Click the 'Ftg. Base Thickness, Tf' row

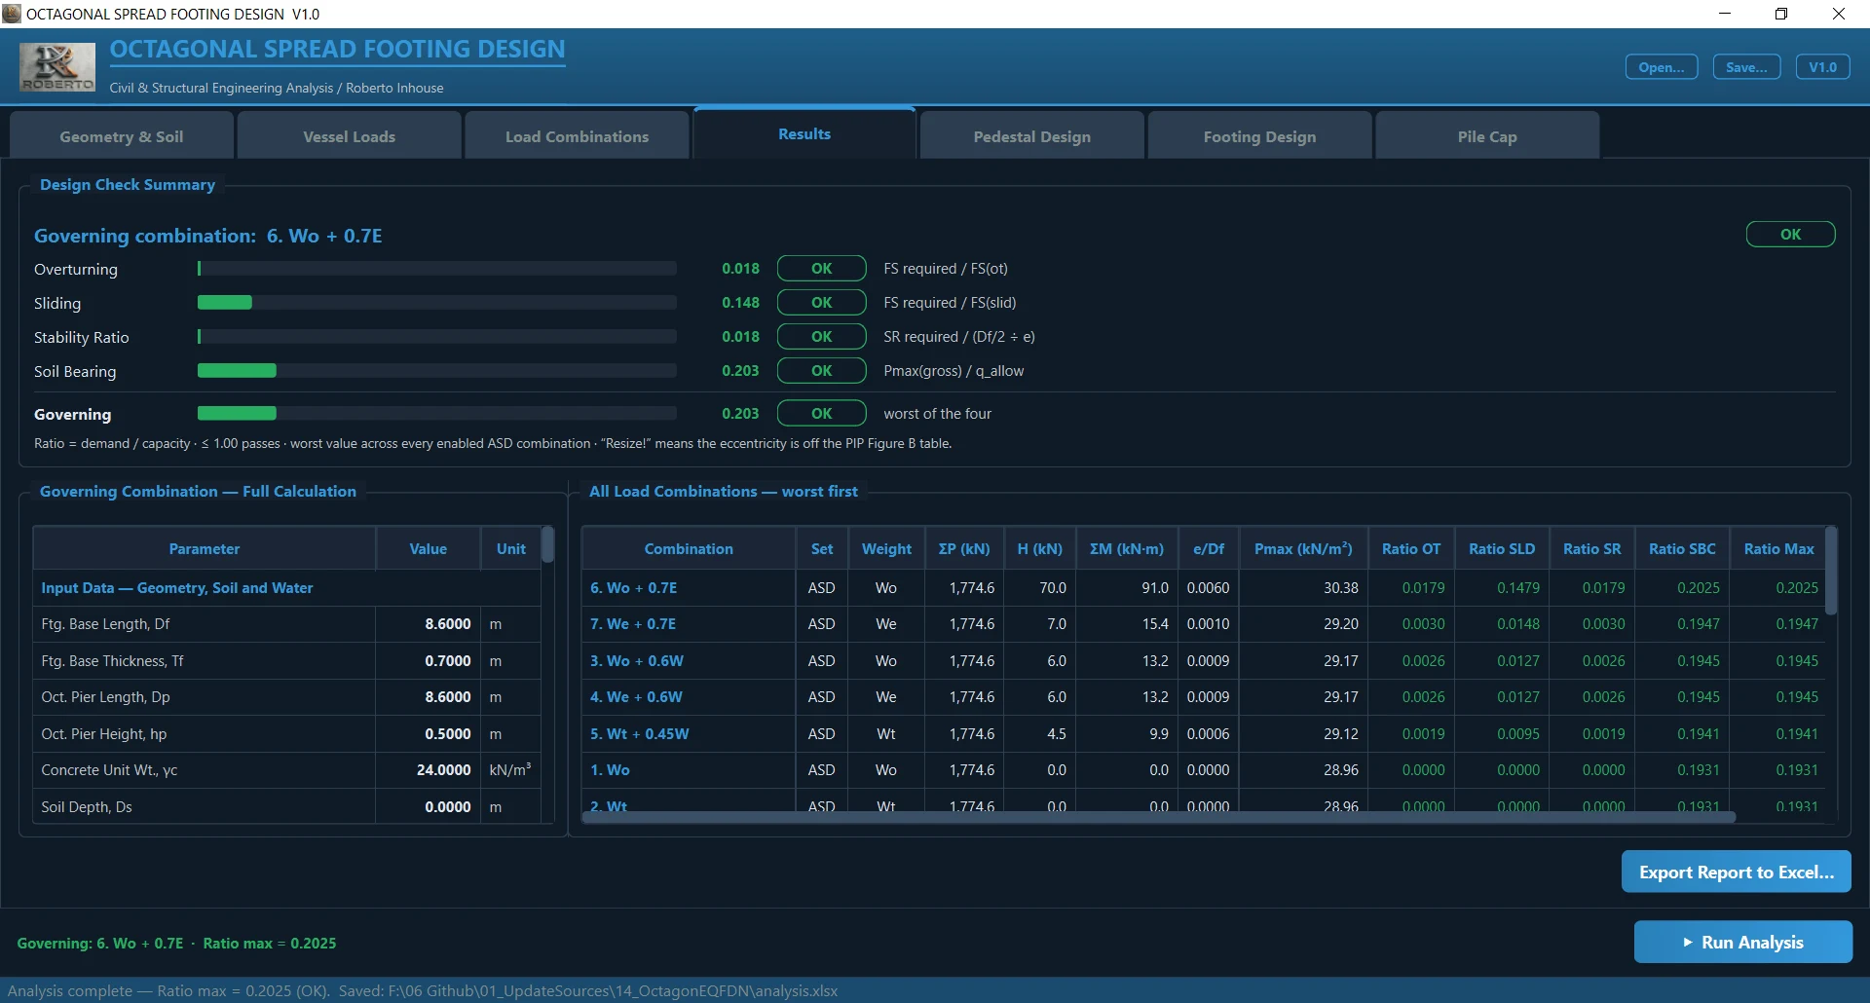click(x=287, y=661)
